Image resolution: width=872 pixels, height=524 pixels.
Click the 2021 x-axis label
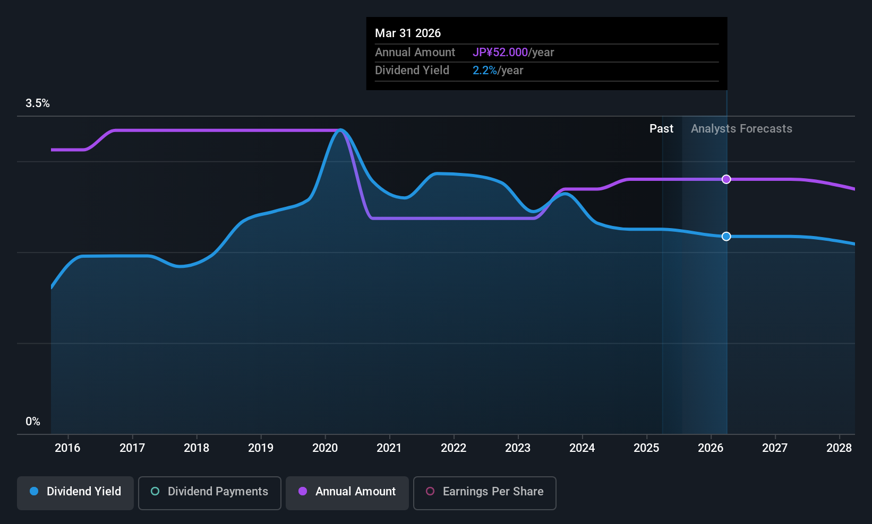pos(389,448)
